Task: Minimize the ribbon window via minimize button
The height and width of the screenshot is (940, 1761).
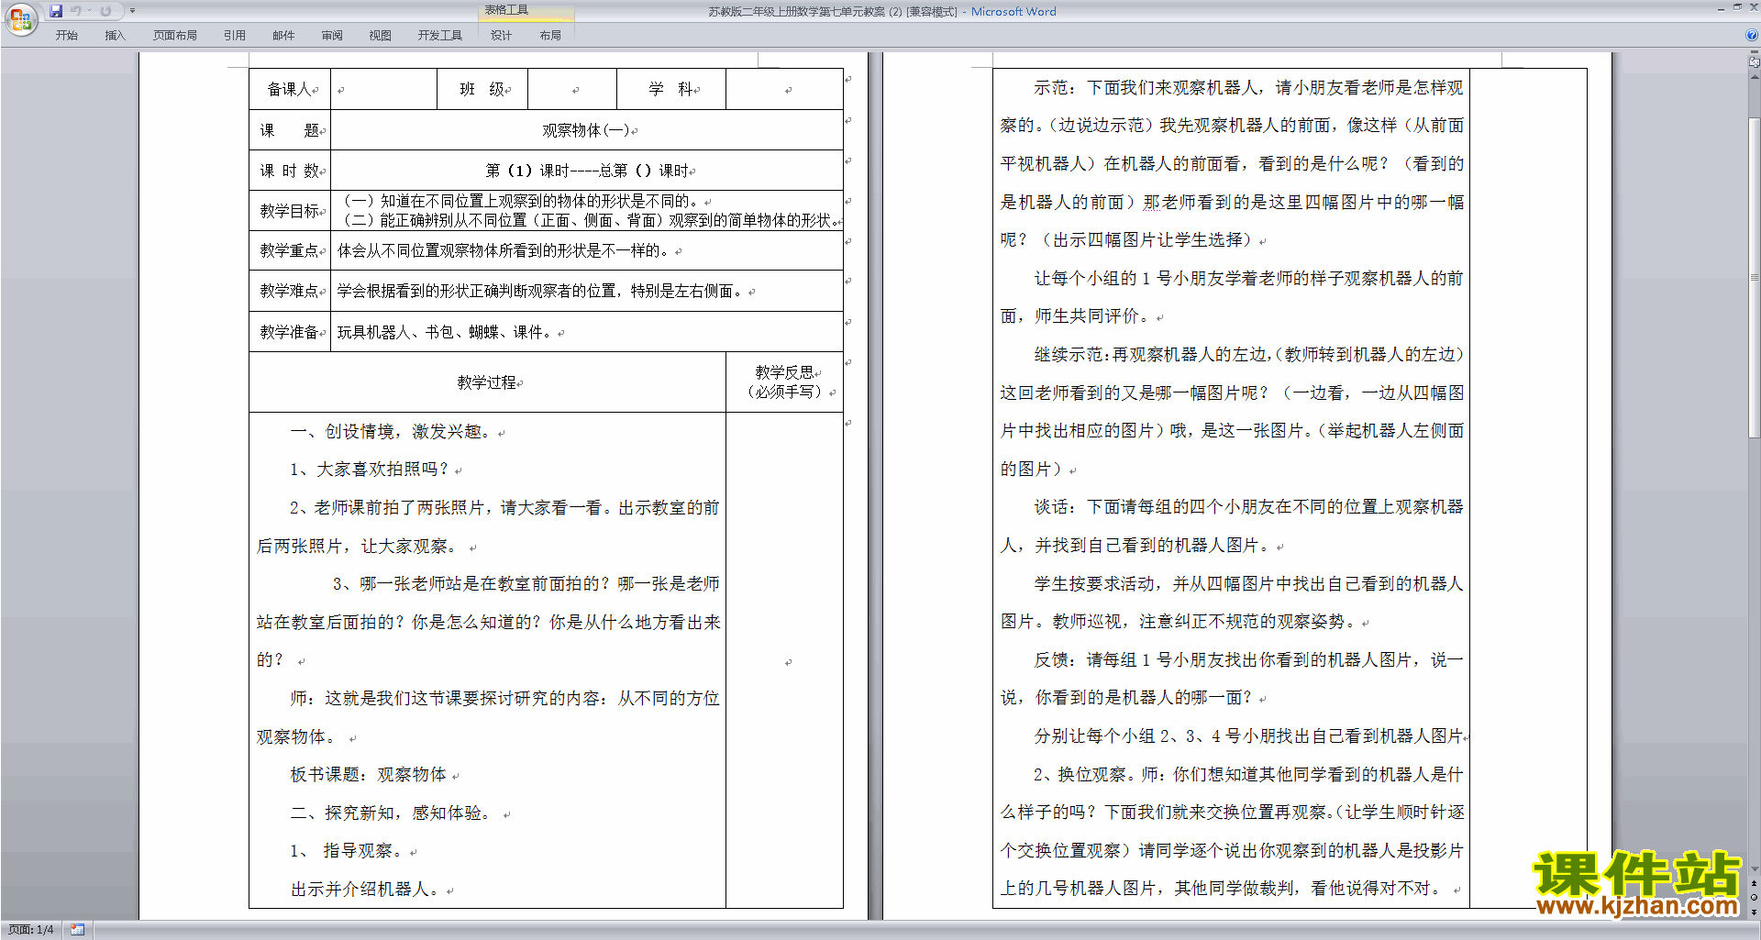Action: (x=1721, y=8)
